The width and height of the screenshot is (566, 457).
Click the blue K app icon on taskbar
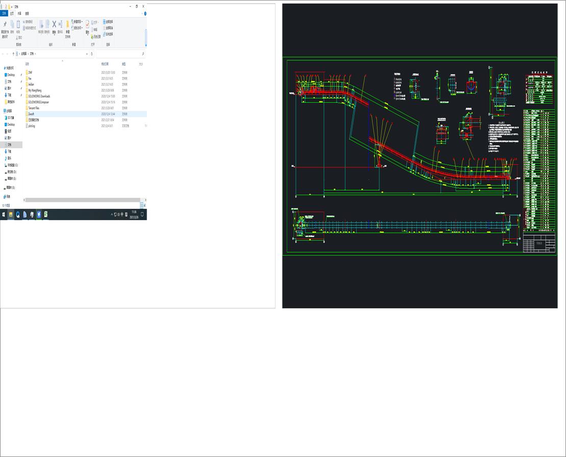pyautogui.click(x=39, y=214)
